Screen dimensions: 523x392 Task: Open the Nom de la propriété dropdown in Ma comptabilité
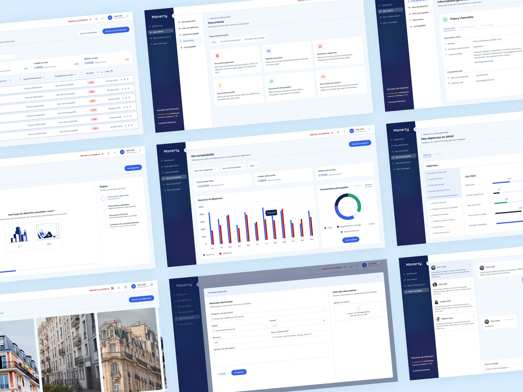(233, 168)
